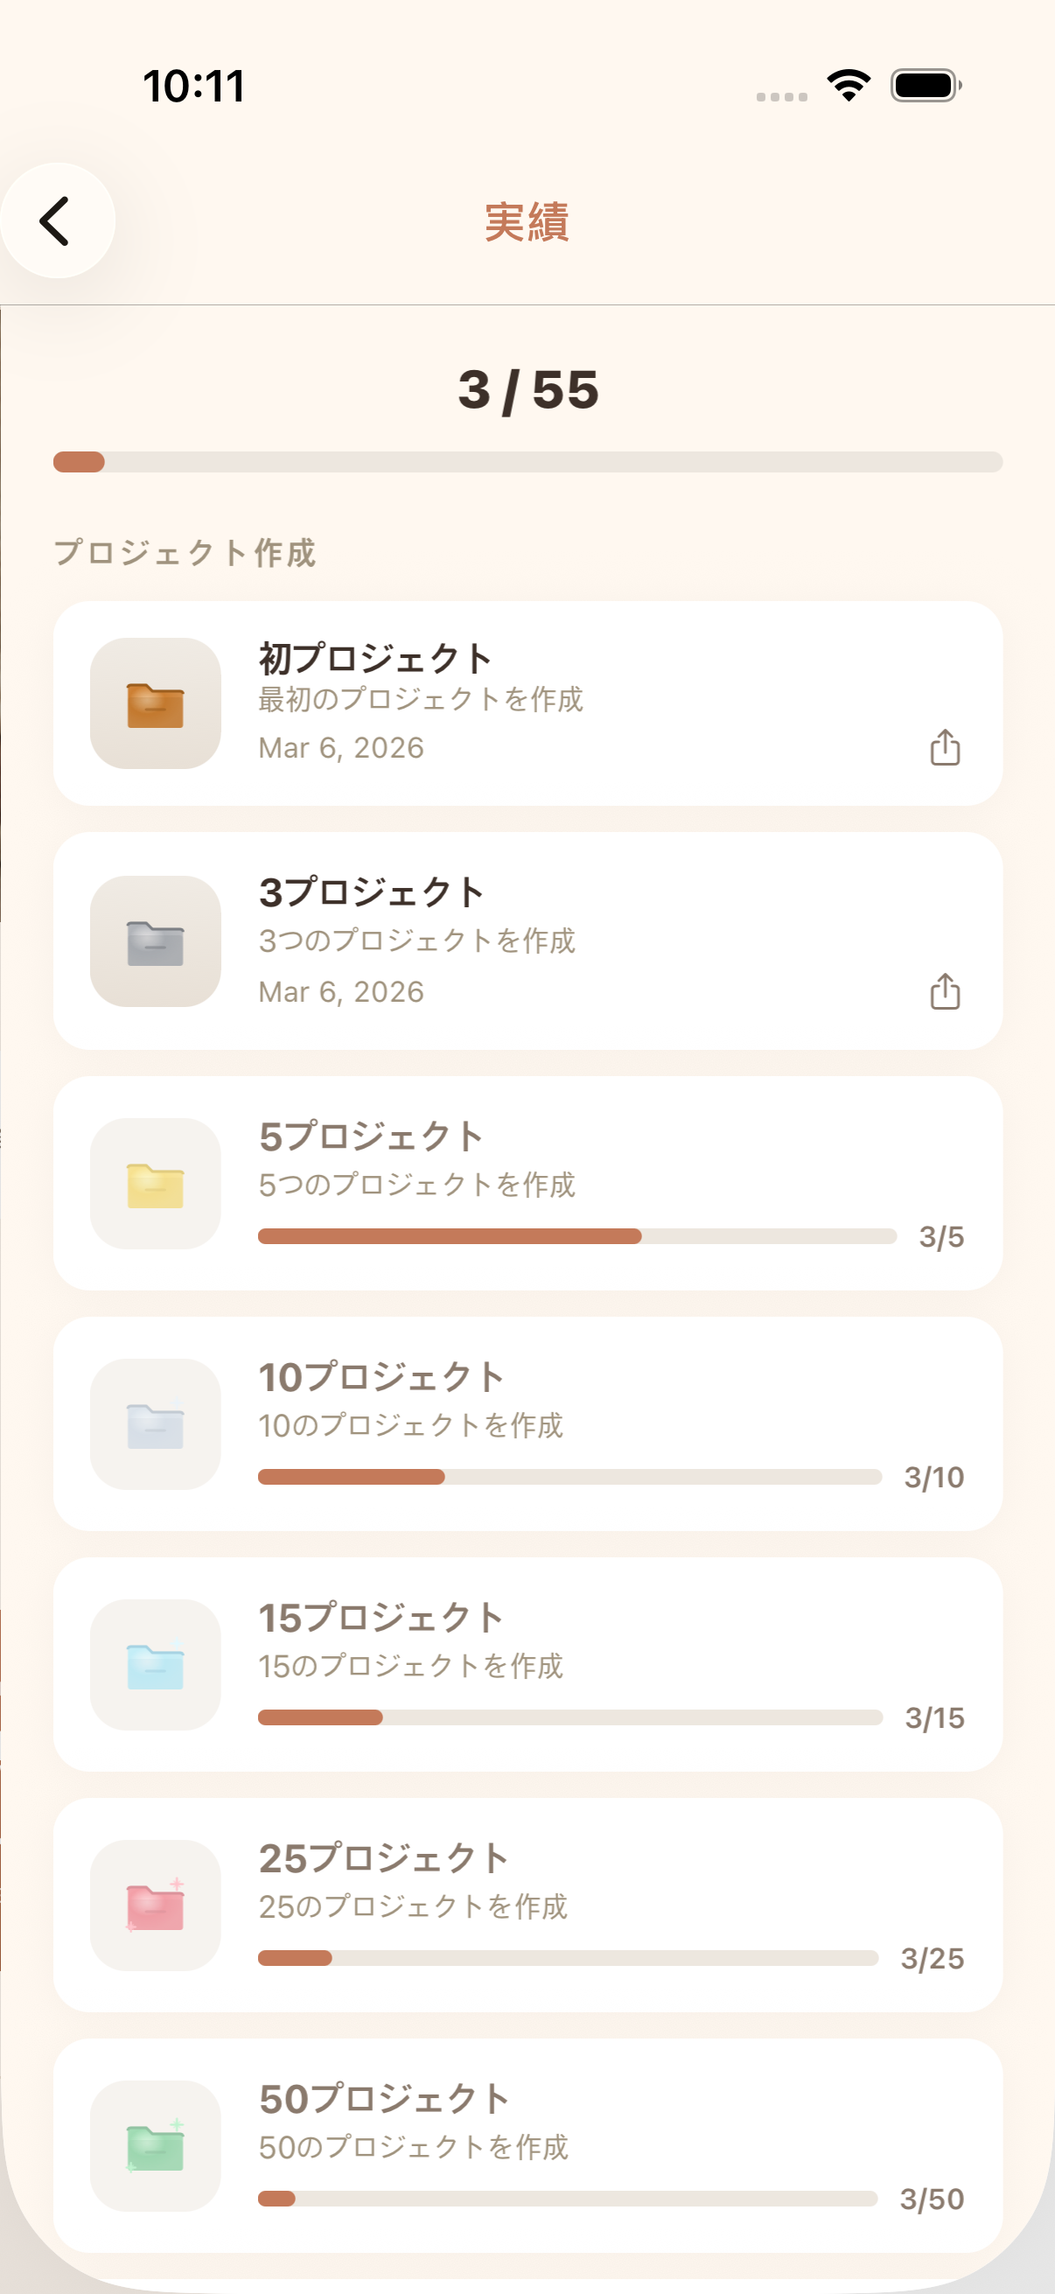This screenshot has width=1055, height=2294.
Task: Share the 初プロジェクト achievement
Action: [x=945, y=747]
